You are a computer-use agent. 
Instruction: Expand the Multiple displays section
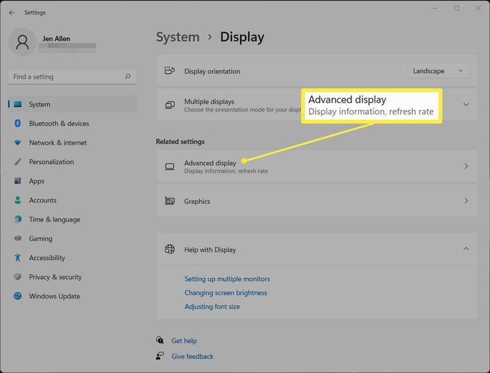[466, 105]
